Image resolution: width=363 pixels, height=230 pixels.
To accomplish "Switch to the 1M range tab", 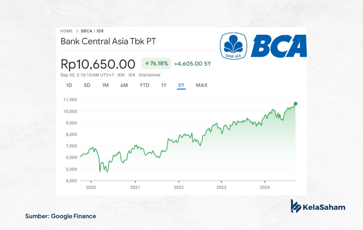I will click(x=105, y=85).
